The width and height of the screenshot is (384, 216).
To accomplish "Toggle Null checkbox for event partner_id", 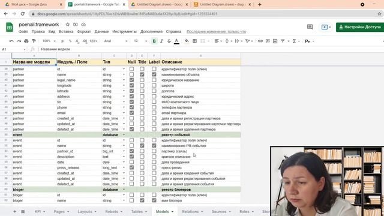I will pyautogui.click(x=131, y=151).
